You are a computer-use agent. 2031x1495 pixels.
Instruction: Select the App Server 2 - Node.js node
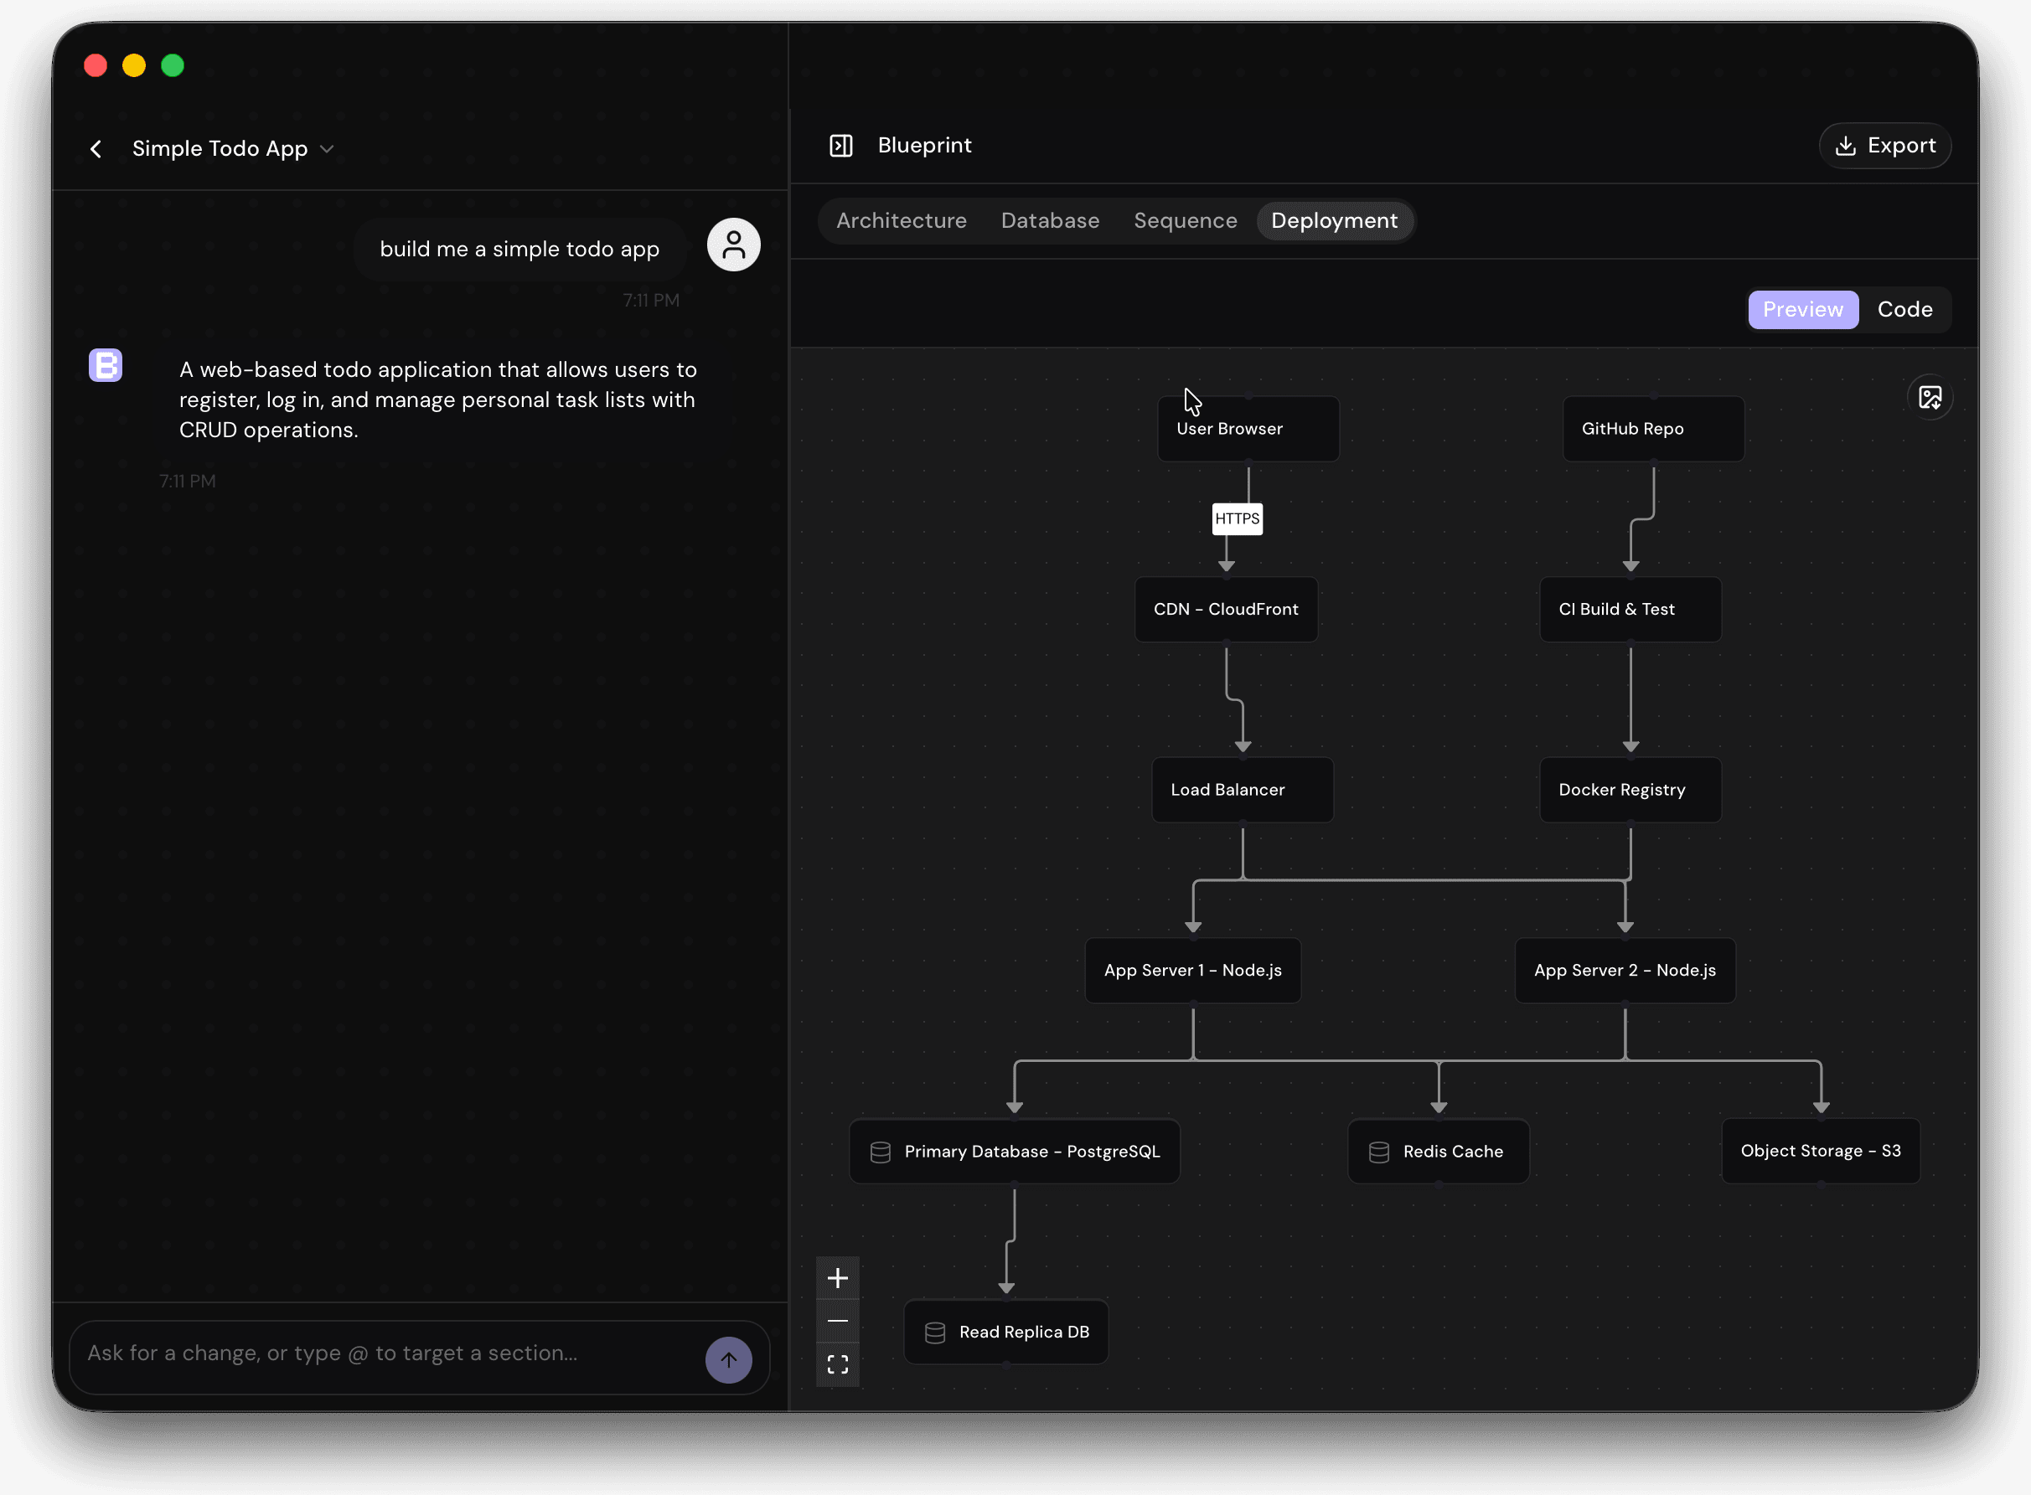pos(1625,970)
